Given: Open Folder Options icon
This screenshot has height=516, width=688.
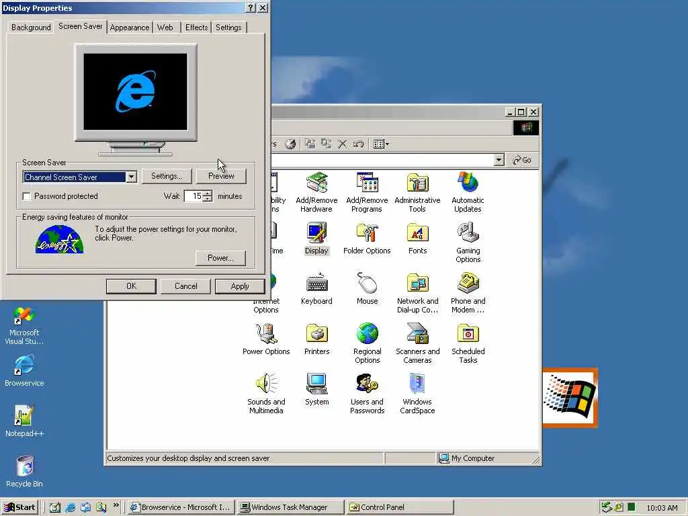Looking at the screenshot, I should click(x=367, y=238).
